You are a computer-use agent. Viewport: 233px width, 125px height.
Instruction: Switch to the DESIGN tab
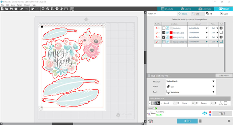click(x=167, y=9)
